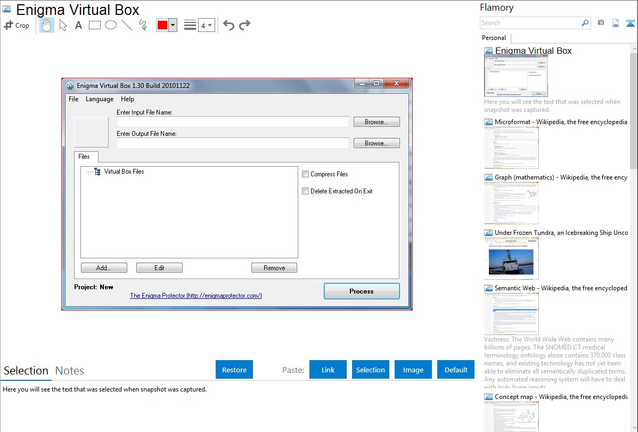638x432 pixels.
Task: Select the freehand squiggle drawing tool
Action: [142, 25]
